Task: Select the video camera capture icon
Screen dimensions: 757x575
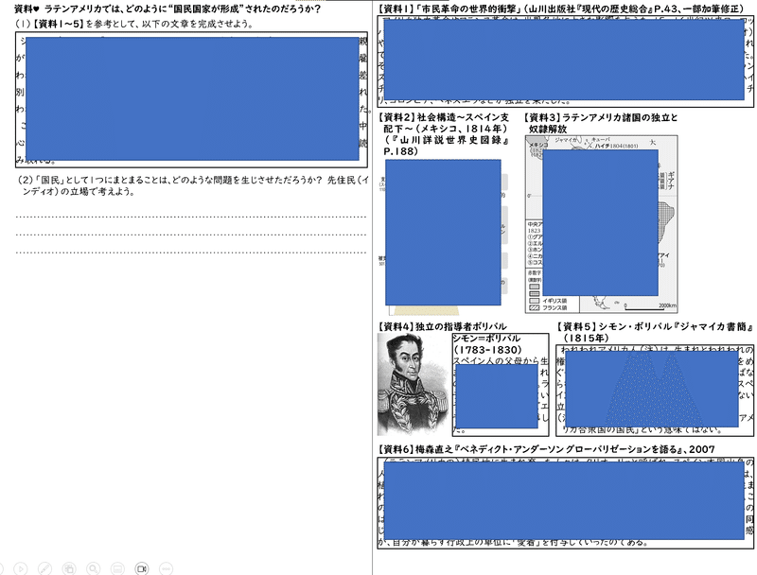Action: (x=141, y=567)
